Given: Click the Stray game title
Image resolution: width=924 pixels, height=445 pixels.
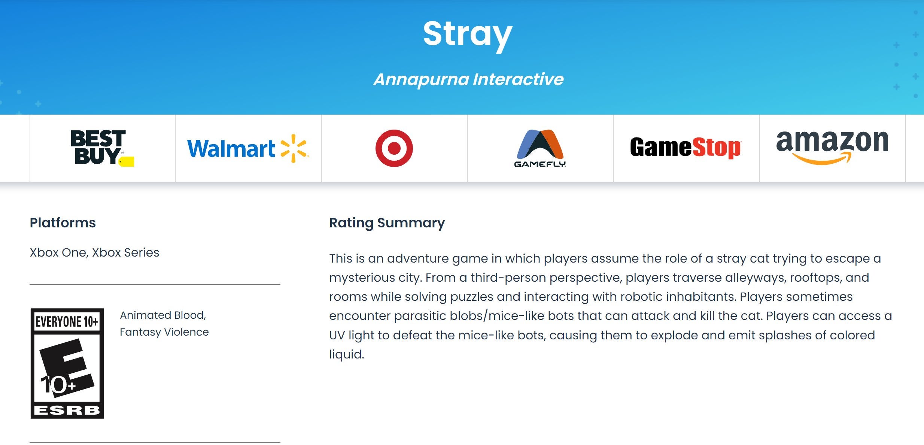Looking at the screenshot, I should pos(467,34).
